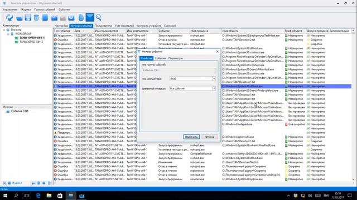Sort by the Дата column header
The width and height of the screenshot is (357, 200).
click(84, 31)
